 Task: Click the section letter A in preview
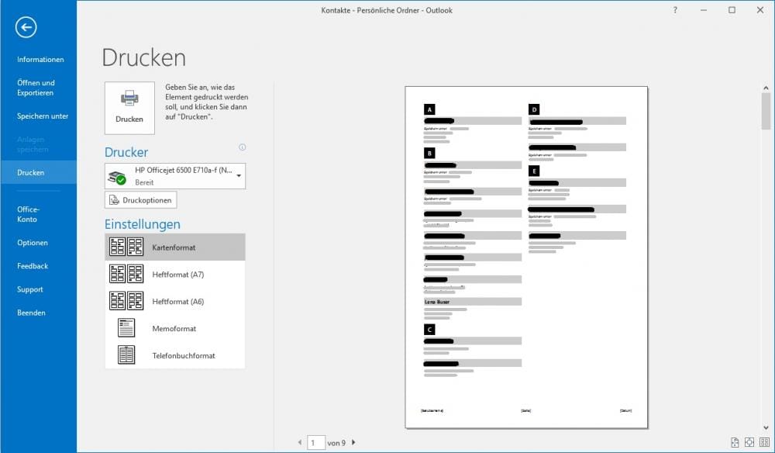point(429,109)
